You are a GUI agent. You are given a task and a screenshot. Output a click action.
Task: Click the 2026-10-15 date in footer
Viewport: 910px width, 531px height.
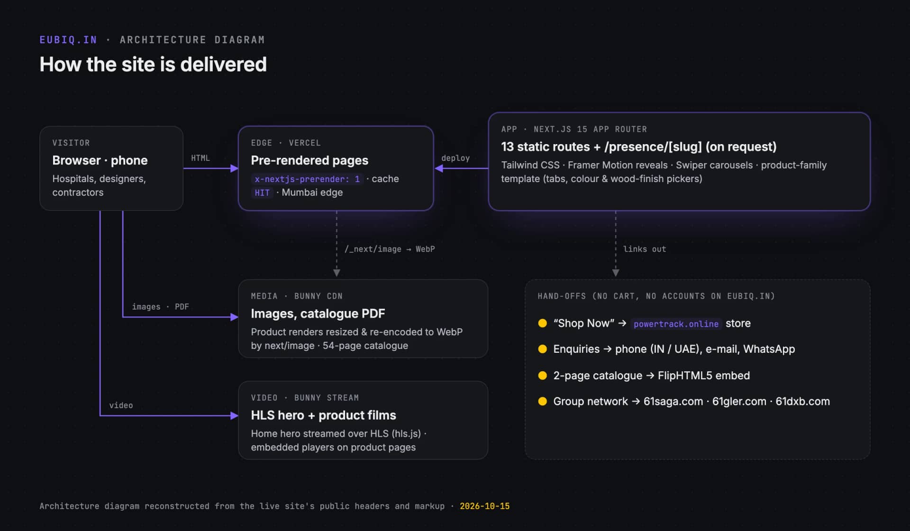click(x=485, y=506)
